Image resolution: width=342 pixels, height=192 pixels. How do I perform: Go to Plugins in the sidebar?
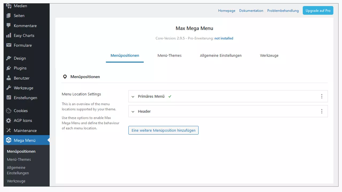point(20,68)
